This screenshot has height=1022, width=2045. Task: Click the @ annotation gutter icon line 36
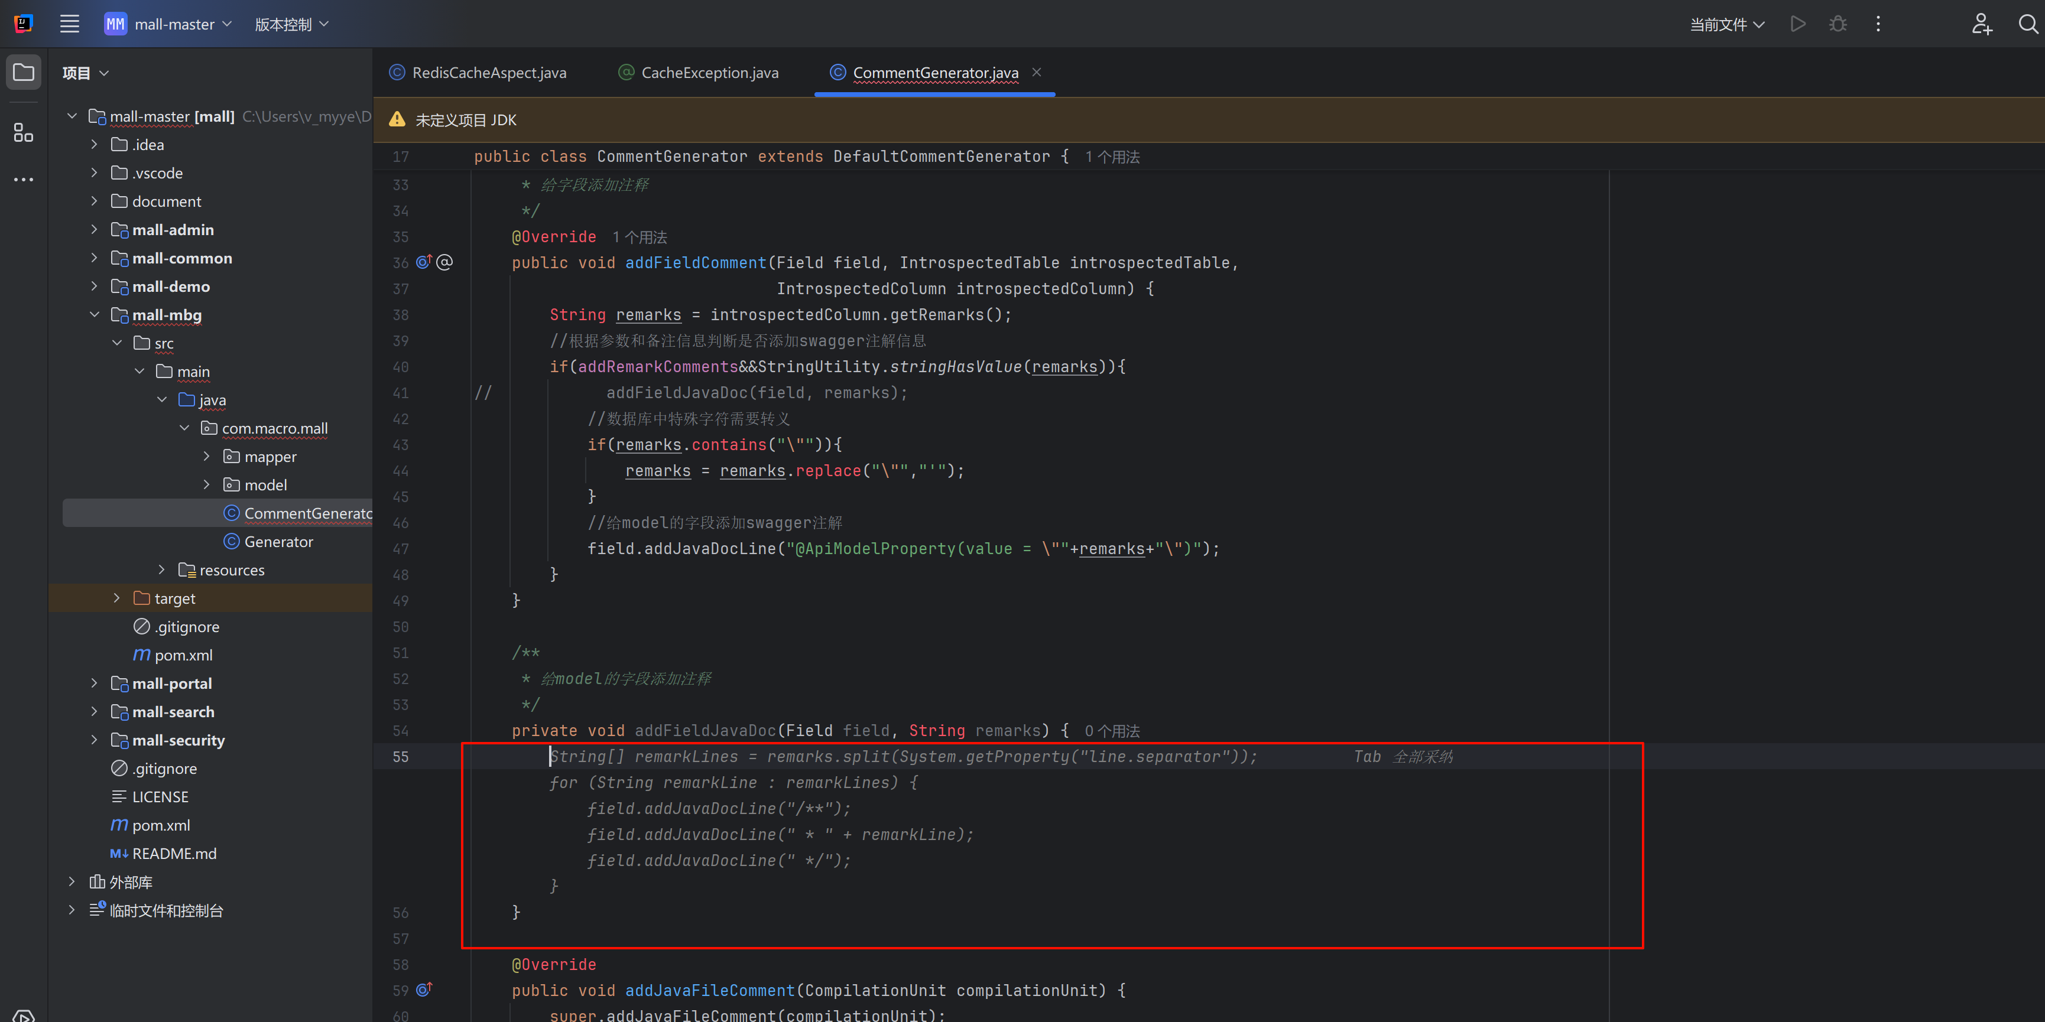pyautogui.click(x=444, y=262)
